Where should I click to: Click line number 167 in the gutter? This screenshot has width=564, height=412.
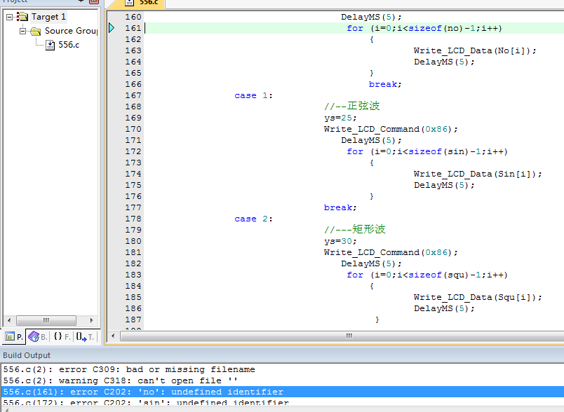tap(133, 95)
